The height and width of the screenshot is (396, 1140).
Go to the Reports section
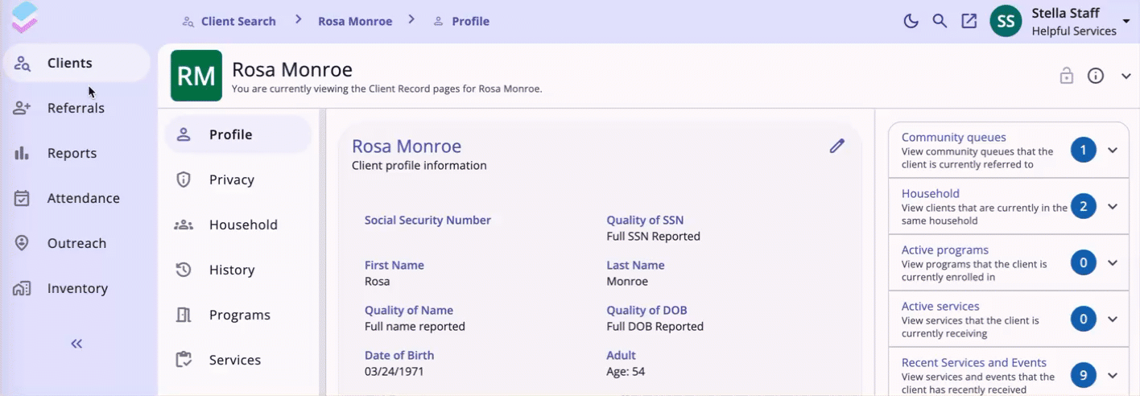pyautogui.click(x=72, y=153)
